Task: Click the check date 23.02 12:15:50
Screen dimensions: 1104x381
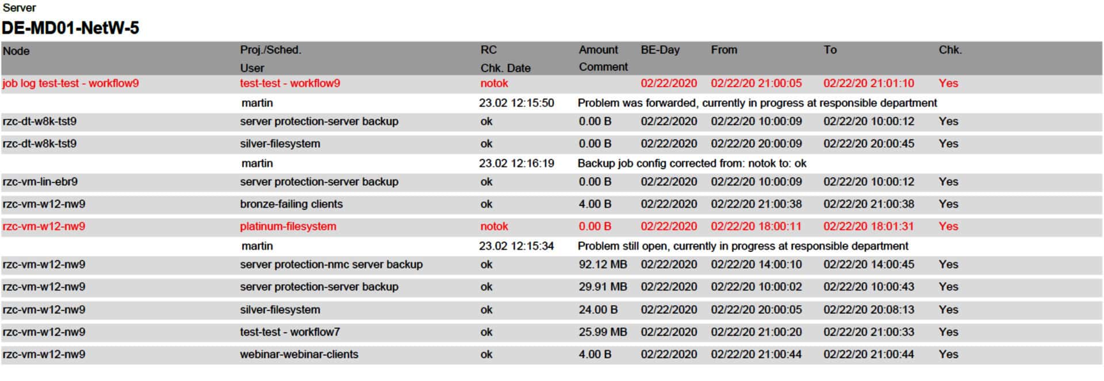Action: click(516, 103)
